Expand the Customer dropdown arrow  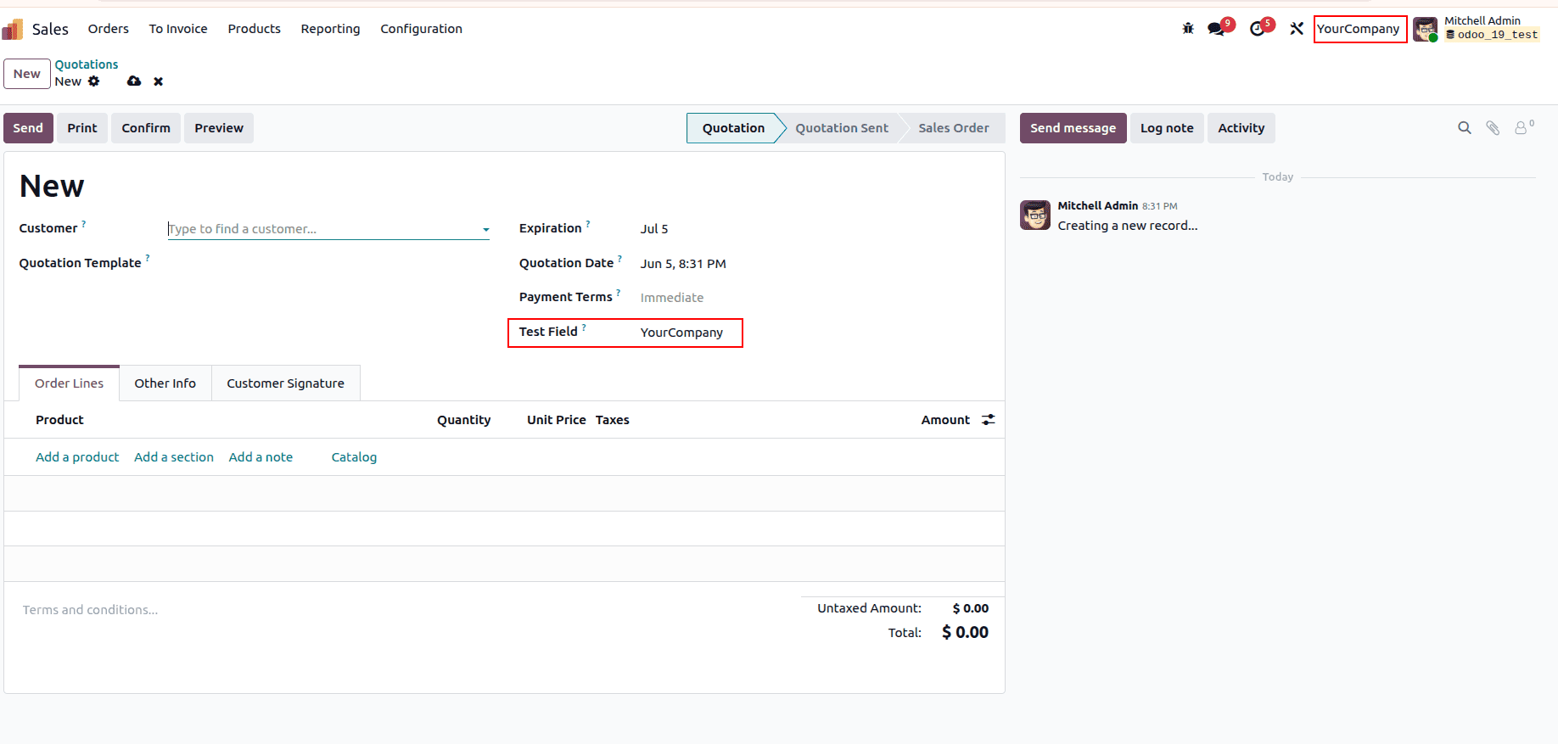click(x=485, y=230)
